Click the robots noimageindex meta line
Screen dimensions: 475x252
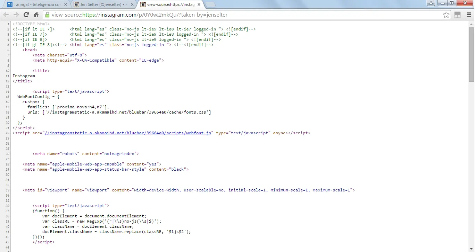[86, 154]
